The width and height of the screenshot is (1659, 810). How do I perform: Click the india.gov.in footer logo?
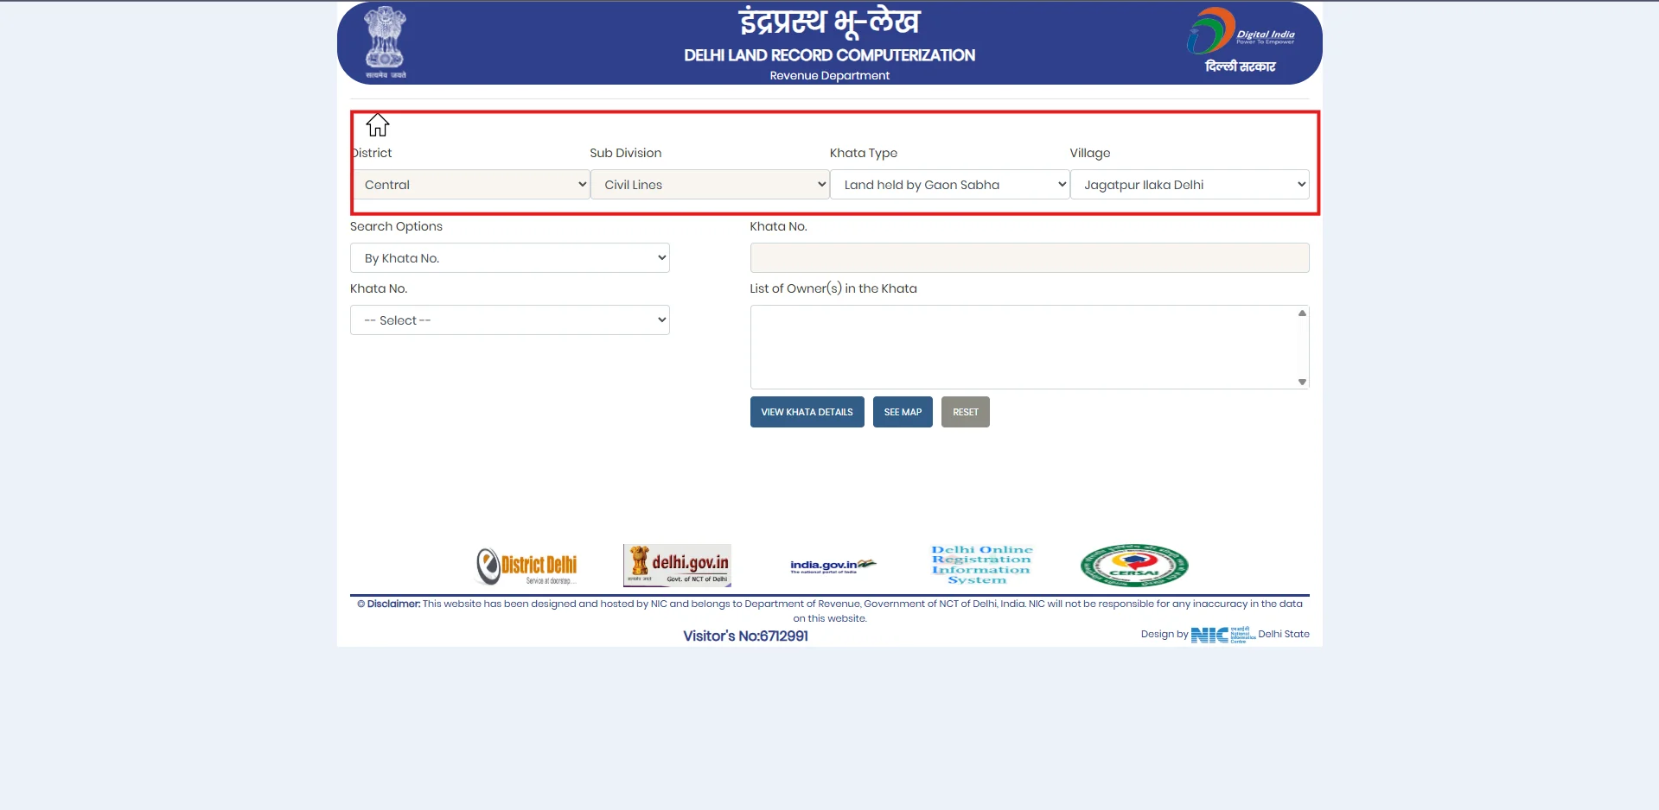click(831, 565)
